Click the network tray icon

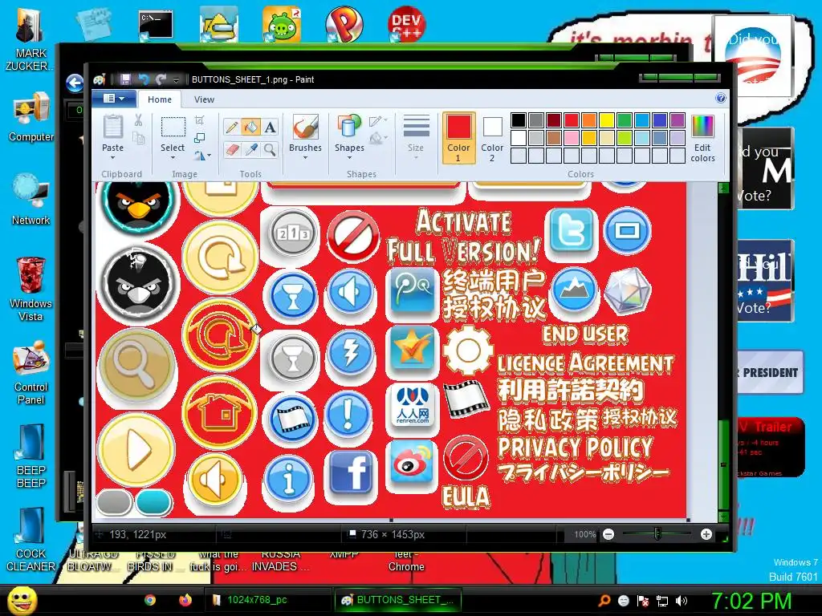pyautogui.click(x=662, y=601)
